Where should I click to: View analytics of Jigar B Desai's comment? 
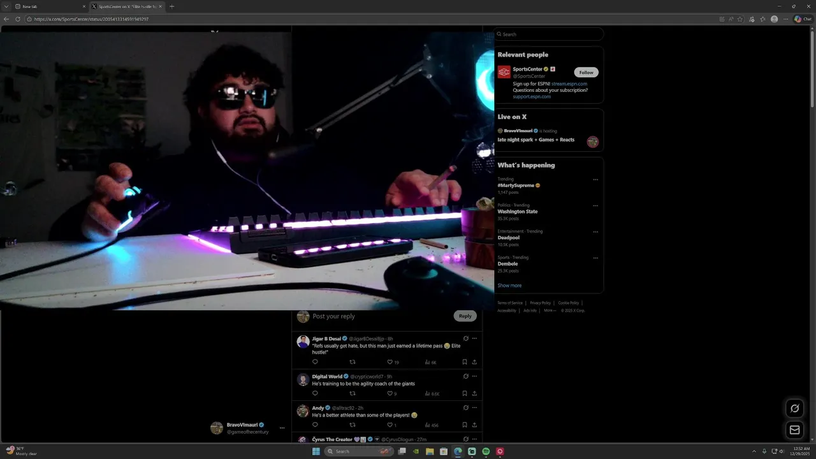pyautogui.click(x=430, y=362)
